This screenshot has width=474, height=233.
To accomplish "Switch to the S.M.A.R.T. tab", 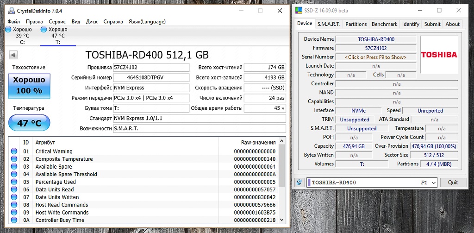I will [328, 24].
